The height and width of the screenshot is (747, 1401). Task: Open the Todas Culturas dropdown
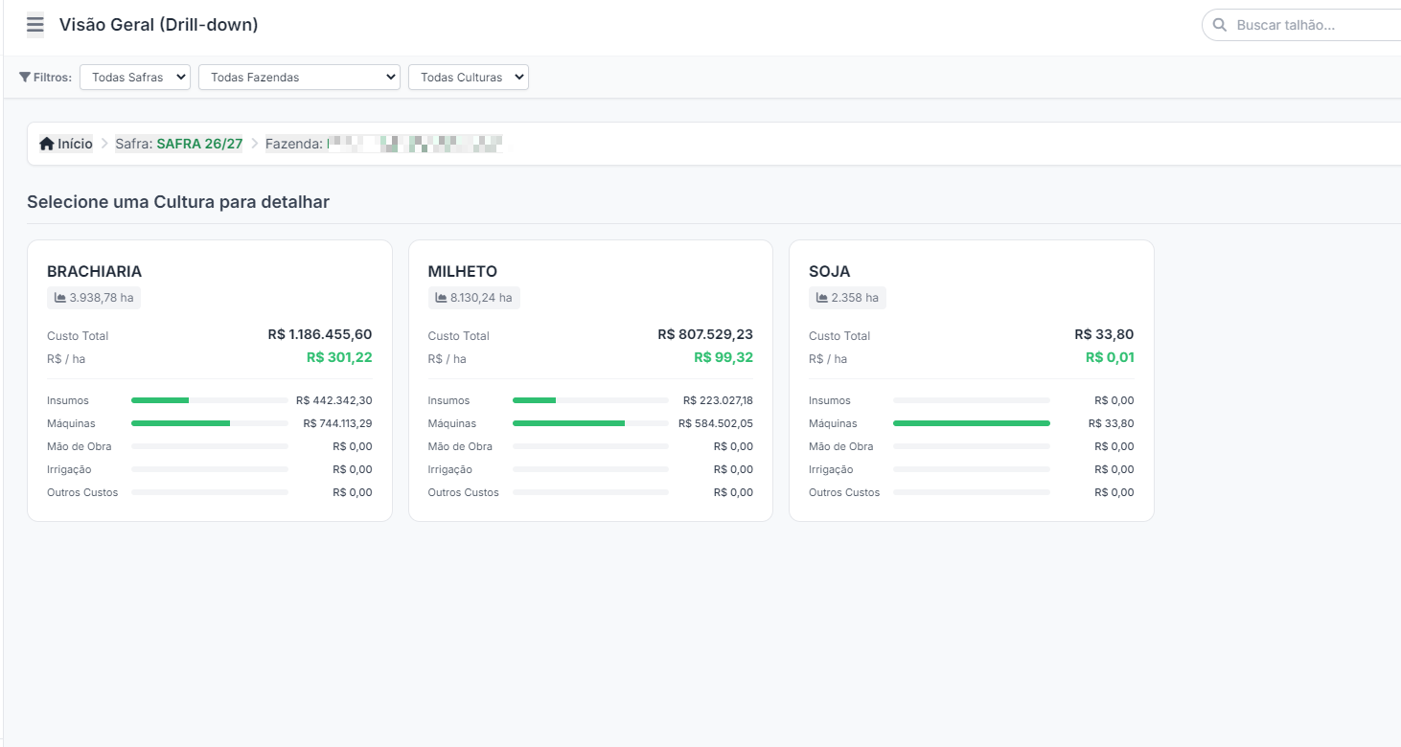click(x=469, y=78)
